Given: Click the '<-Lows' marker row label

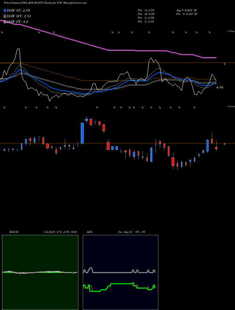Looking at the screenshot, I should click(231, 106).
